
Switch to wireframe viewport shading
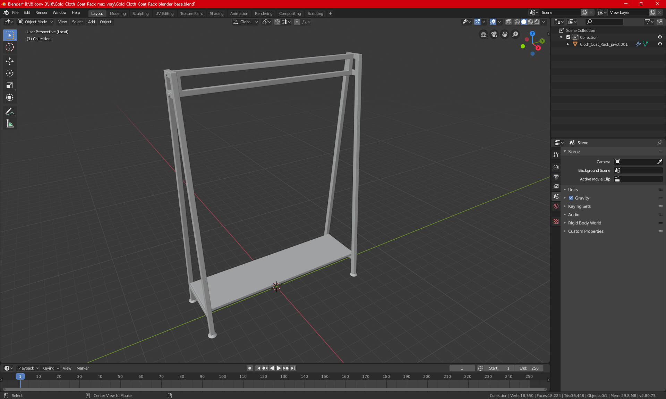pyautogui.click(x=517, y=22)
